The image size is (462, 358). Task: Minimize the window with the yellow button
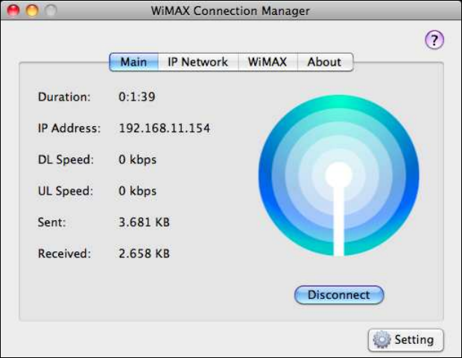click(x=32, y=10)
